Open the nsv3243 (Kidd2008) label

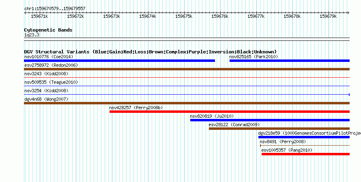pyautogui.click(x=46, y=74)
